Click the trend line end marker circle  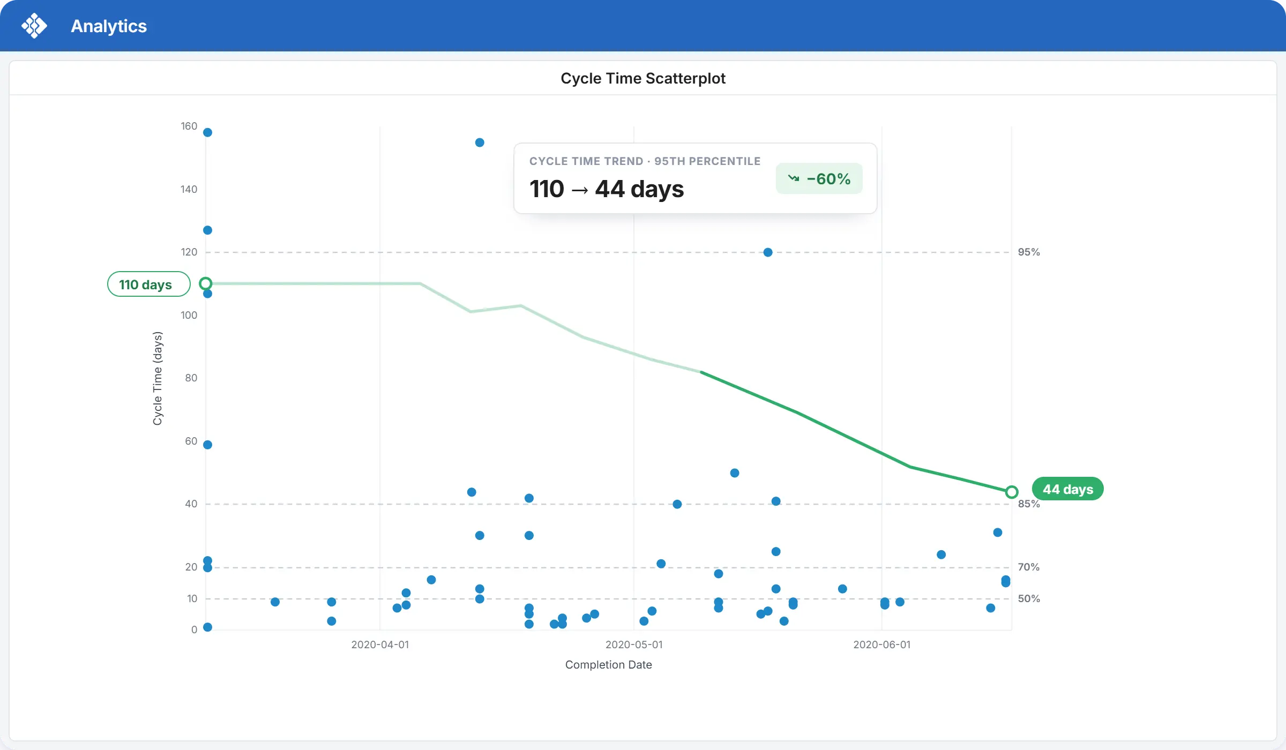[x=1012, y=492]
